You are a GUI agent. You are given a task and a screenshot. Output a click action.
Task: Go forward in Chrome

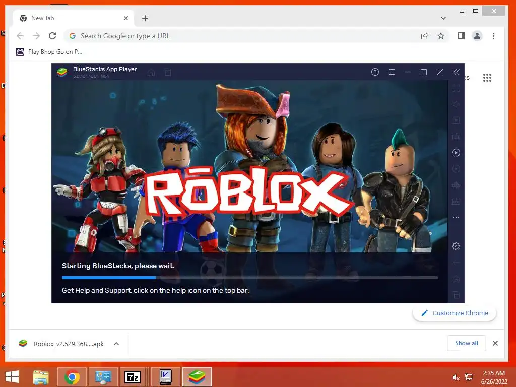click(36, 36)
